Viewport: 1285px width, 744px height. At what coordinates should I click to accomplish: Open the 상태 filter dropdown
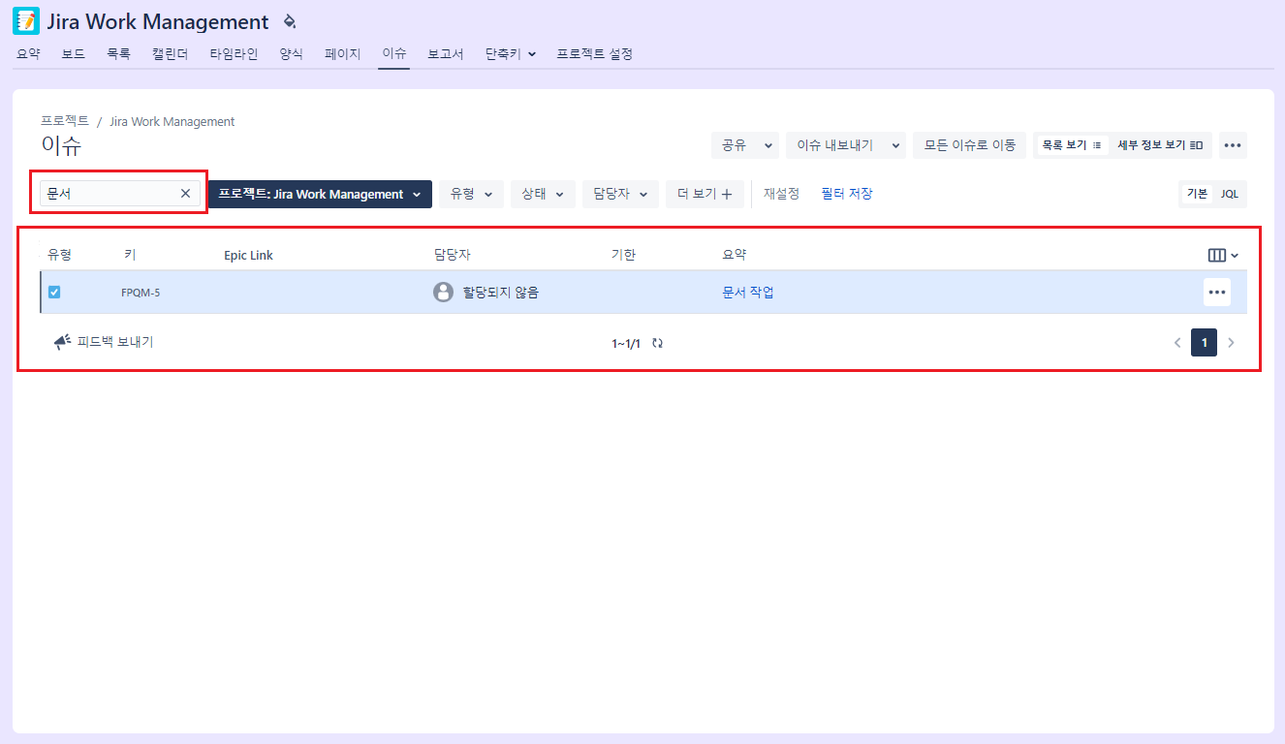tap(543, 194)
